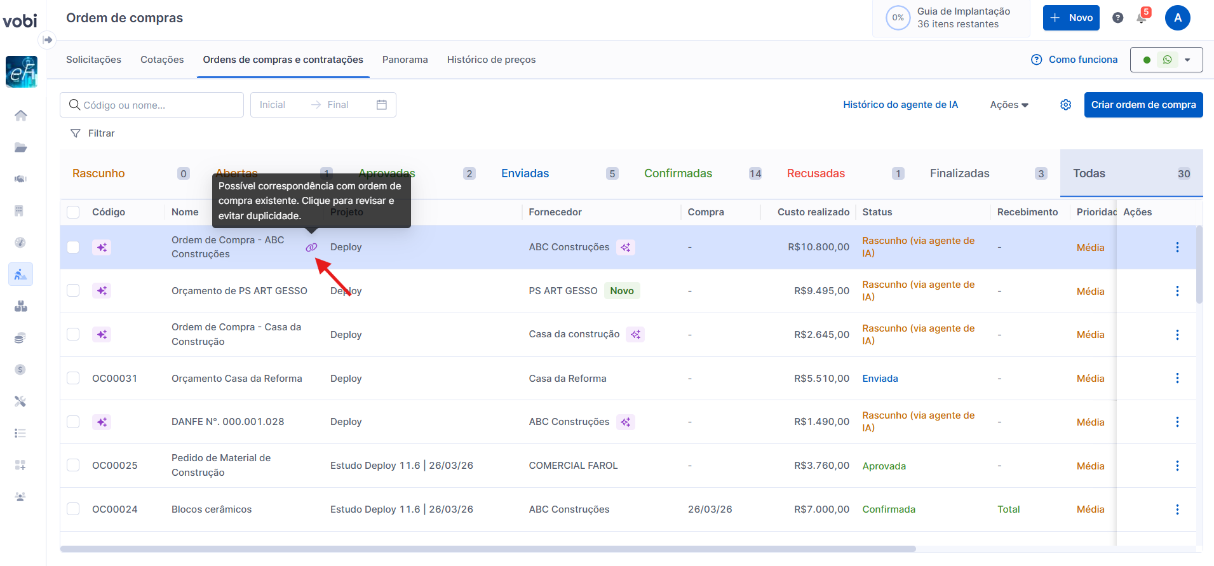Screen dimensions: 1214x566
Task: Expand the sidebar with arrow button
Action: [48, 40]
